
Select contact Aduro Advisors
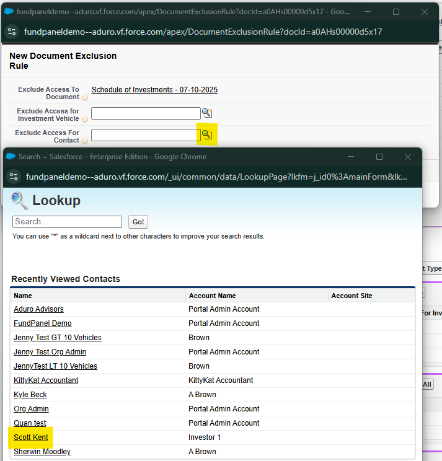pyautogui.click(x=38, y=309)
